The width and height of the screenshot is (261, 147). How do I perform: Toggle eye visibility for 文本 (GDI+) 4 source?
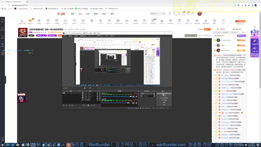pyautogui.click(x=97, y=93)
